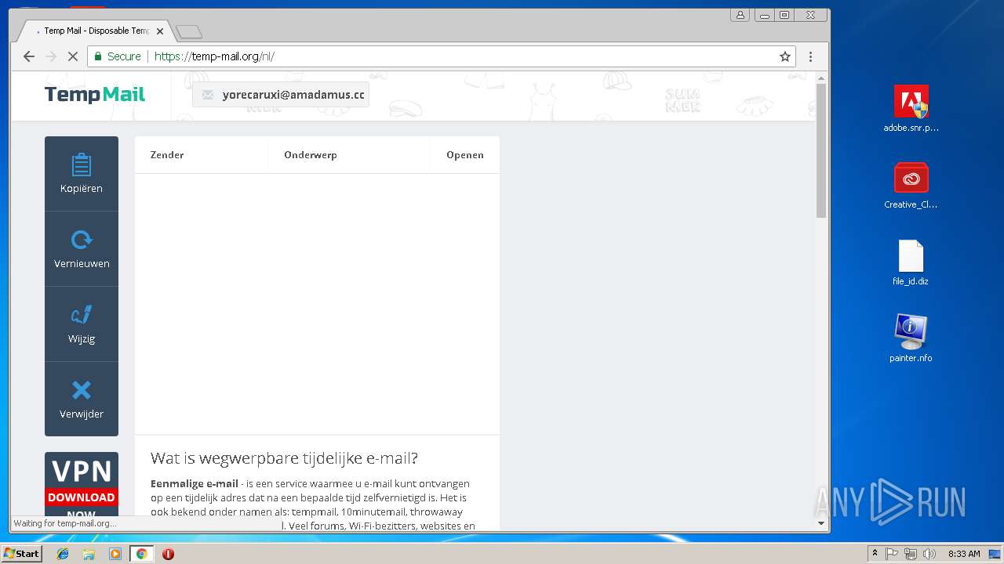Open the Creative_Cl desktop icon
The height and width of the screenshot is (564, 1004).
tap(911, 186)
